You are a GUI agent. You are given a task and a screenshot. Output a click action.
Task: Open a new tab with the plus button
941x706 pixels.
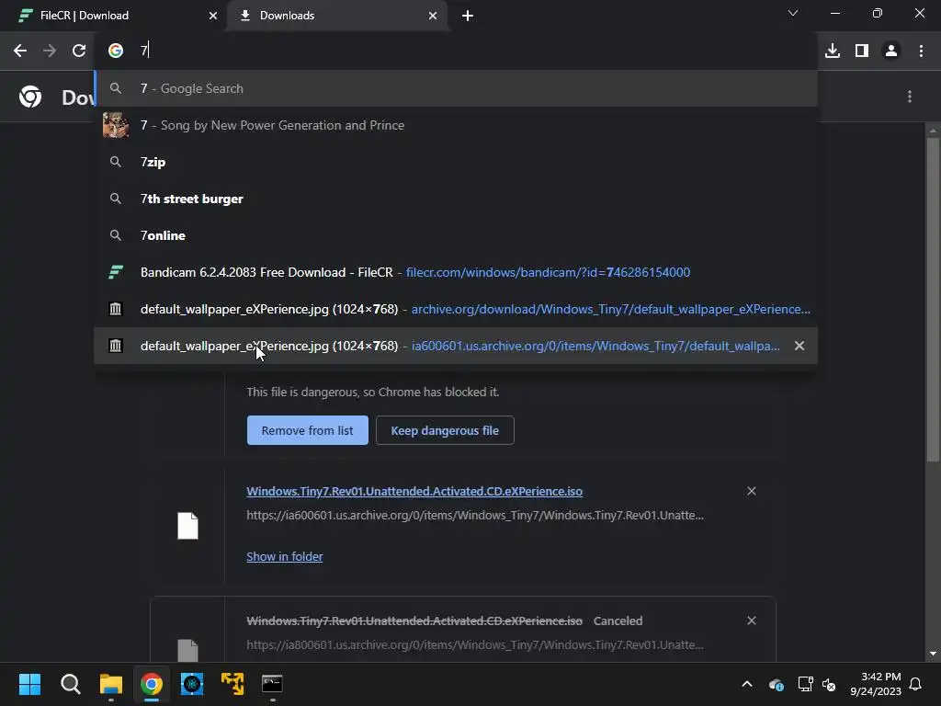468,16
